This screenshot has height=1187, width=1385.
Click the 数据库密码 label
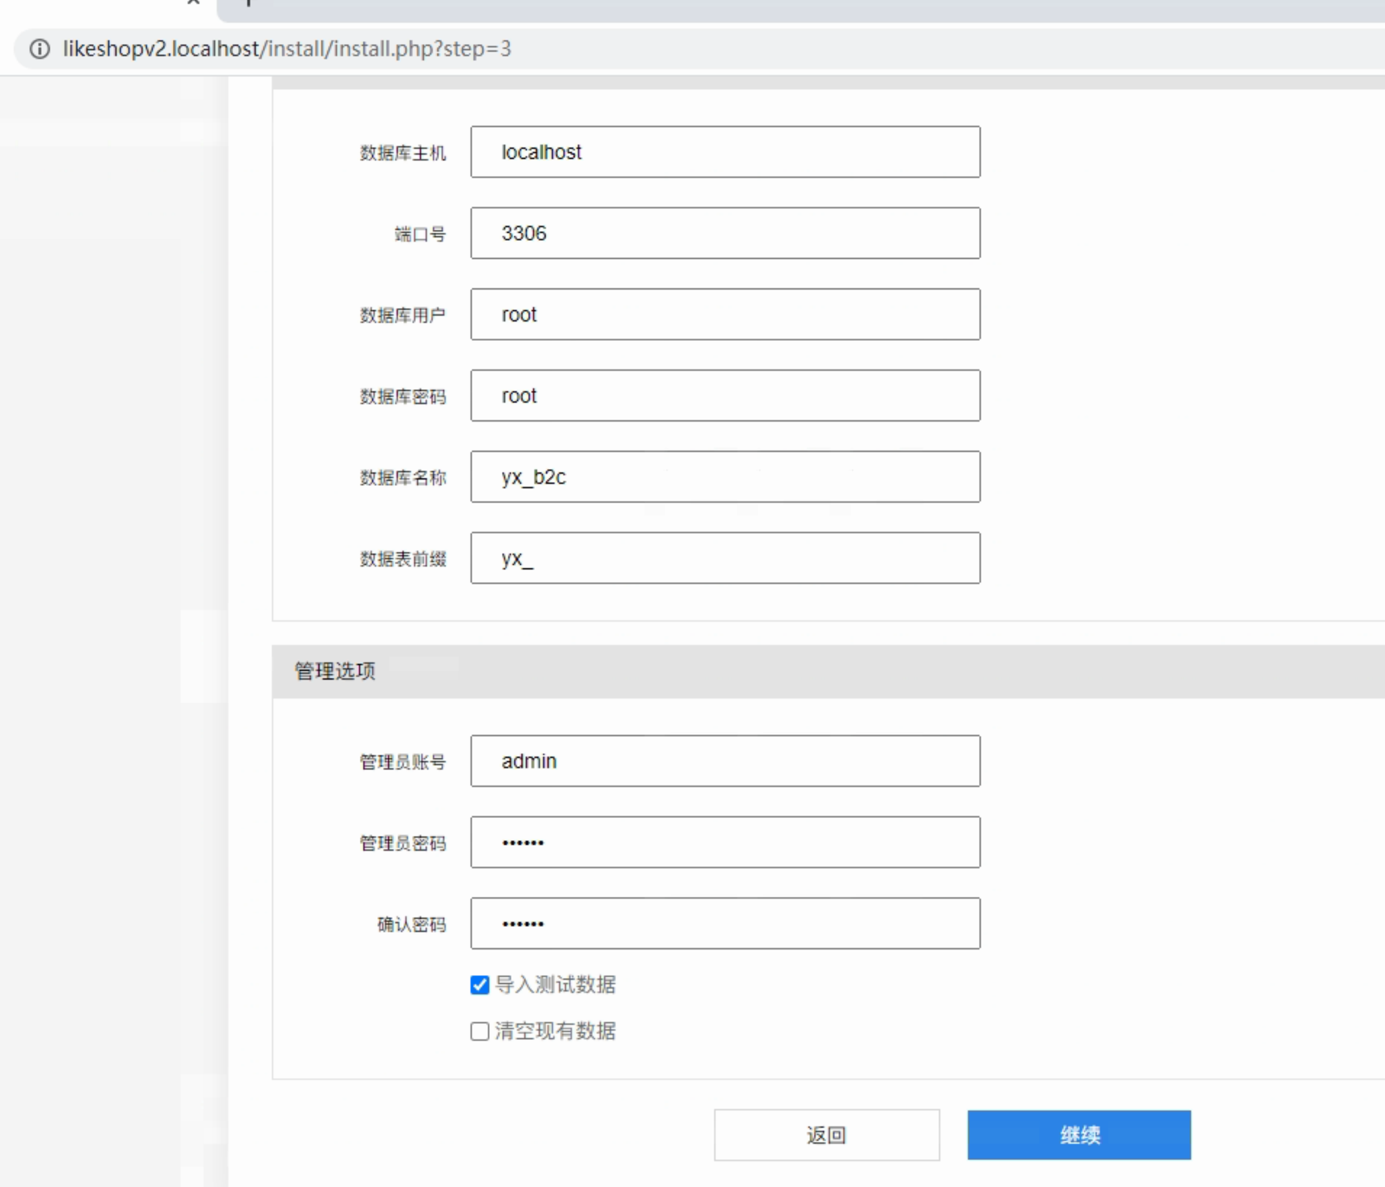[x=403, y=397]
